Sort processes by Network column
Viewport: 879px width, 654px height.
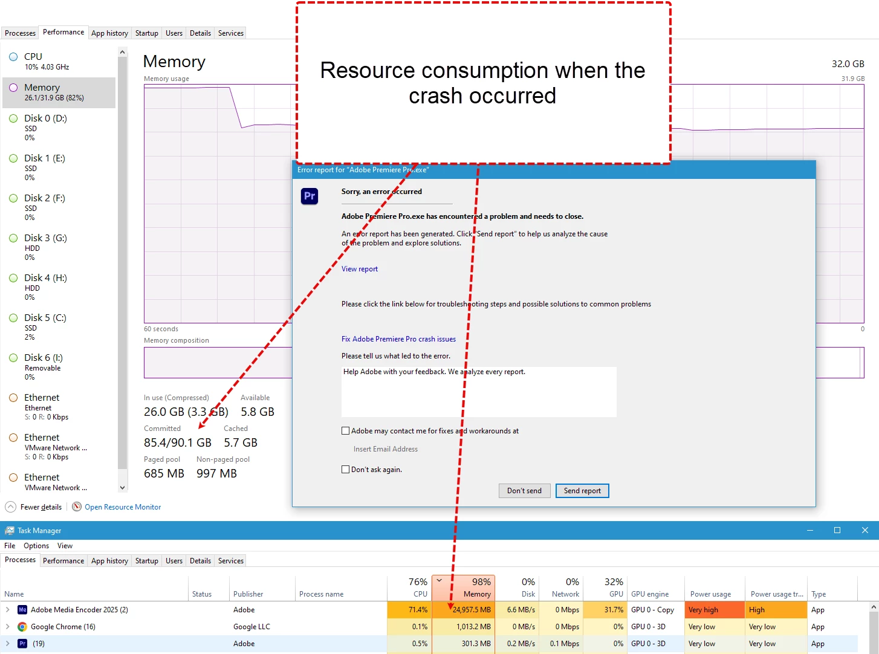coord(561,588)
